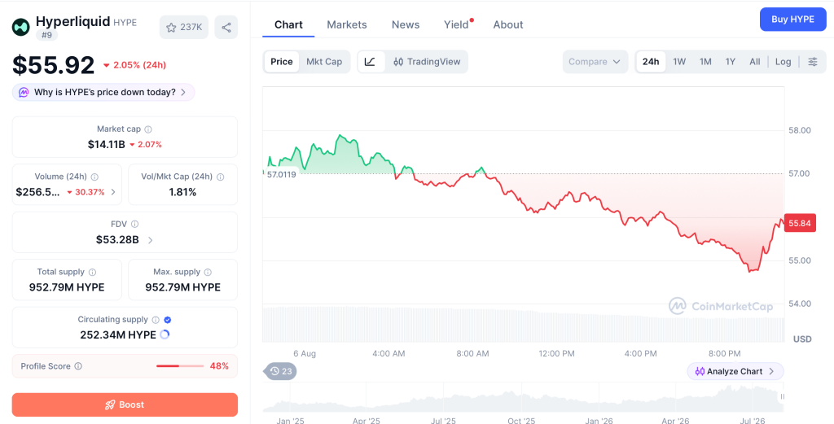Click the overview range handle at right edge
834x424 pixels.
click(x=782, y=396)
